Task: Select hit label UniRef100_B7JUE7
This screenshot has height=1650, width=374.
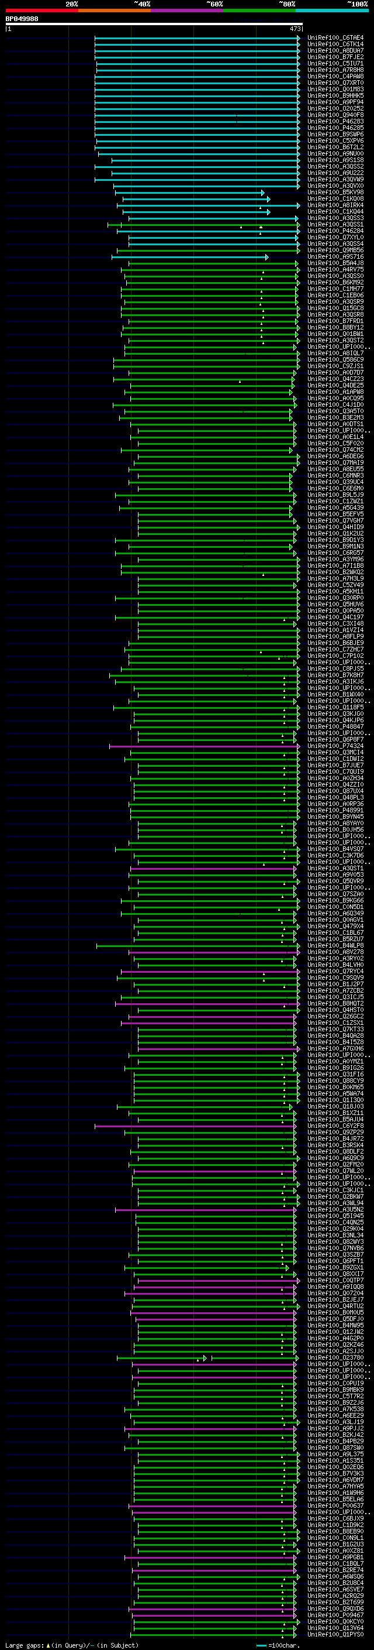Action: click(335, 765)
